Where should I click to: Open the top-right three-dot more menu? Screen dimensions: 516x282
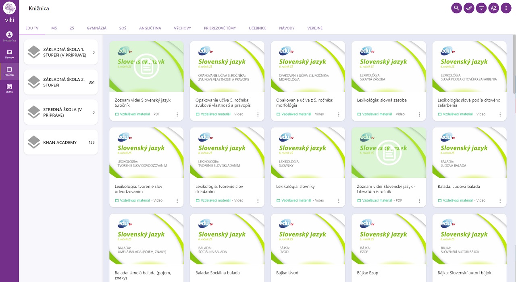[506, 8]
